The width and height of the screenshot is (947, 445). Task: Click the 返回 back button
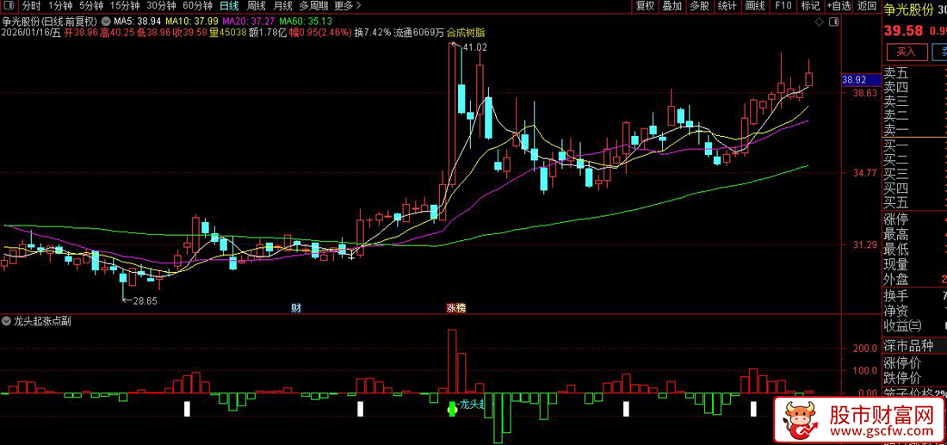(x=867, y=6)
